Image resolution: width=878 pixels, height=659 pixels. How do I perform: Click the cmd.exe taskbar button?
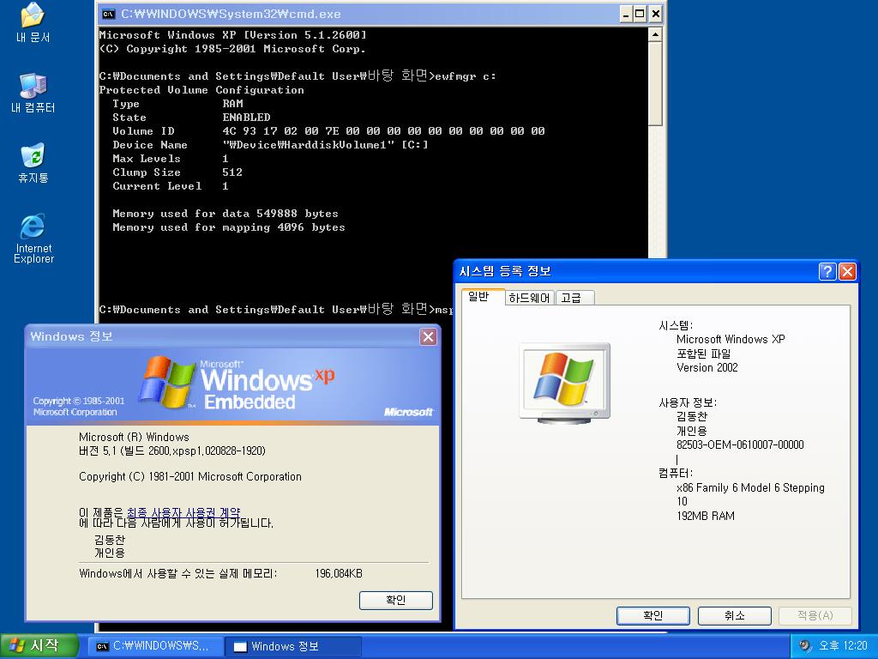[154, 646]
